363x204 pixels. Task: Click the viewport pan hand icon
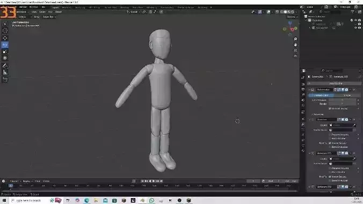point(295,45)
